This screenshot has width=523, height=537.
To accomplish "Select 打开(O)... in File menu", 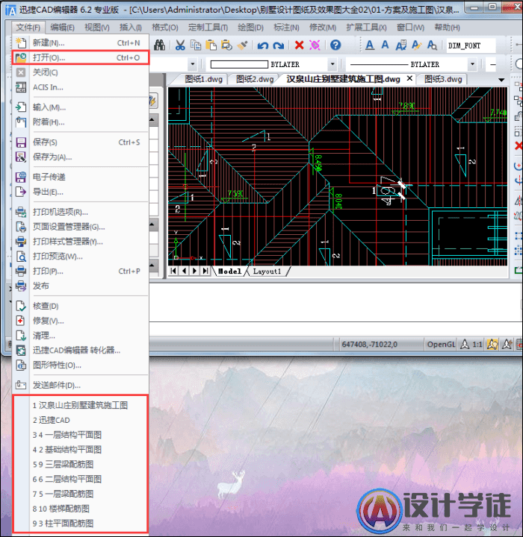I will pyautogui.click(x=81, y=57).
